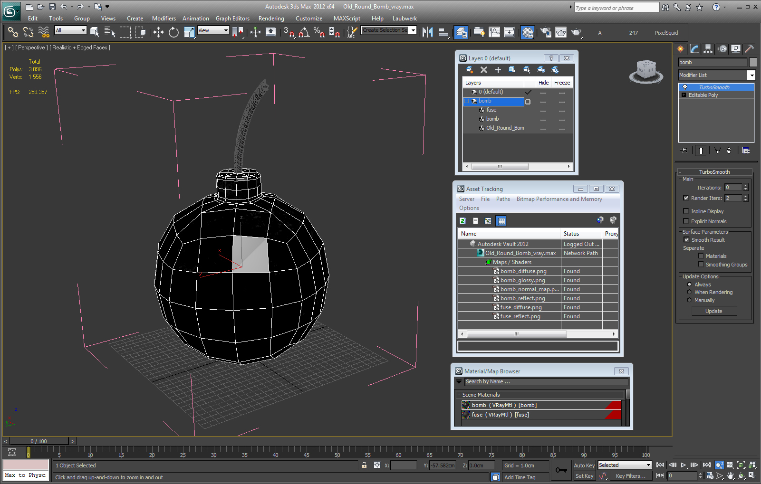Toggle the Auto Key button
761x484 pixels.
click(584, 465)
